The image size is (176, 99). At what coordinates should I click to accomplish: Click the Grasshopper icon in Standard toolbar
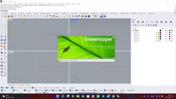pyautogui.click(x=102, y=16)
